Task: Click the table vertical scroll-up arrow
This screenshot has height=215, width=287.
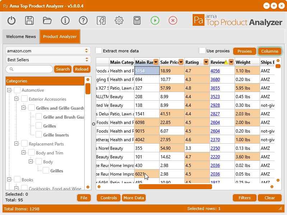Action: pyautogui.click(x=278, y=61)
